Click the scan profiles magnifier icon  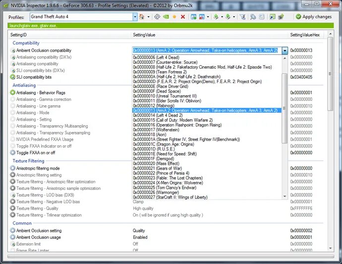point(253,17)
